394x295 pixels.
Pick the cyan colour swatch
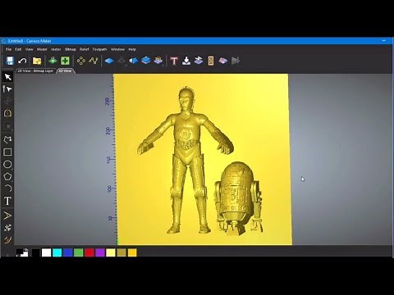pos(57,252)
